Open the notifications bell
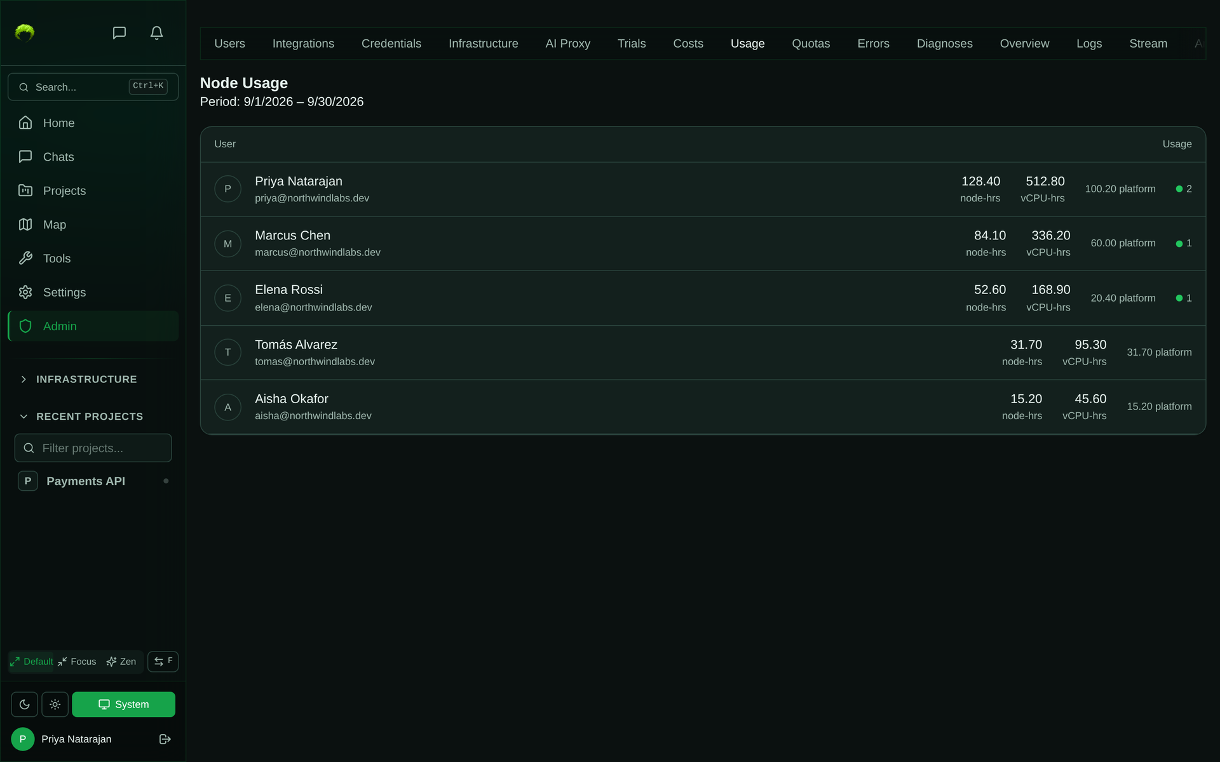1220x762 pixels. (x=156, y=32)
